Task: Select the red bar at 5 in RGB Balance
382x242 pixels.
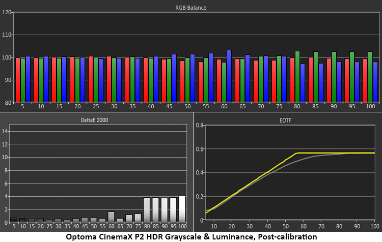Action: pyautogui.click(x=18, y=80)
